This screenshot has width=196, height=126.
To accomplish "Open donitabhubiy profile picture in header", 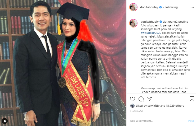I will (x=133, y=7).
